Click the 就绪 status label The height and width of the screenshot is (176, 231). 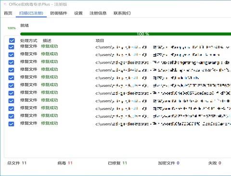[x=25, y=26]
